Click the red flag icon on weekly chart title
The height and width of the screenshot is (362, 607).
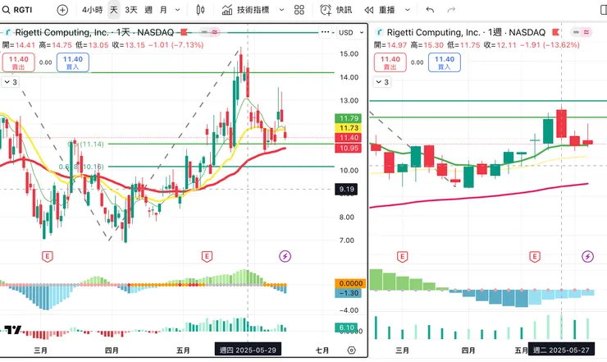click(x=555, y=32)
